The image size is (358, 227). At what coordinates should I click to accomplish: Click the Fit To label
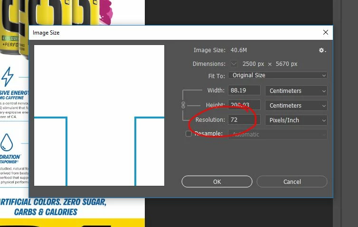click(217, 76)
